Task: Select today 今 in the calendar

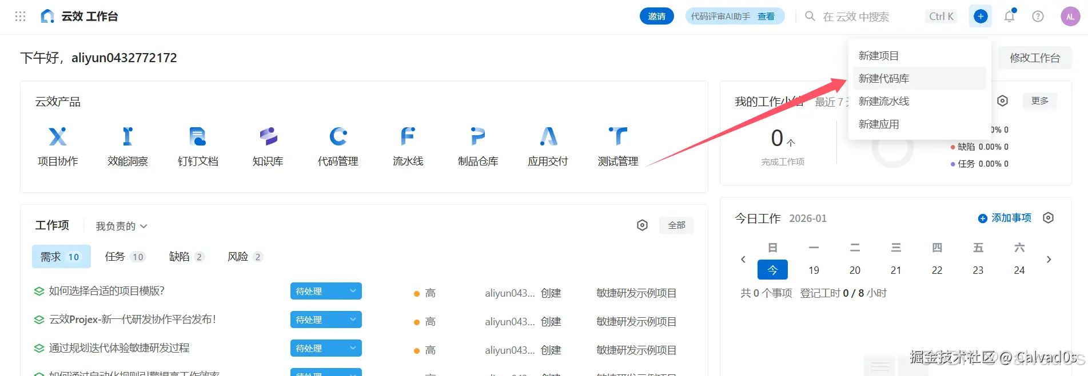Action: tap(772, 270)
